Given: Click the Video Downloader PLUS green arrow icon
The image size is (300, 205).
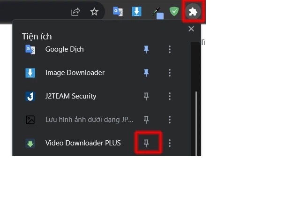Looking at the screenshot, I should 30,144.
